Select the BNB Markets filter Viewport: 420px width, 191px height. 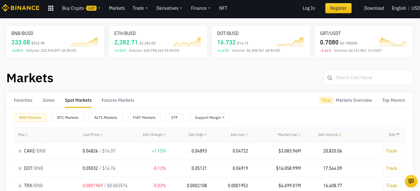[30, 118]
